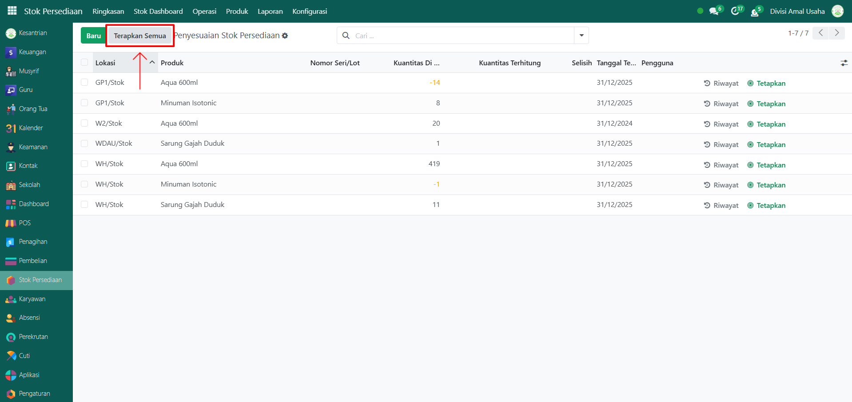Click the settings gear beside Penyesuaian Stok Persediaan
The height and width of the screenshot is (402, 852).
(285, 36)
